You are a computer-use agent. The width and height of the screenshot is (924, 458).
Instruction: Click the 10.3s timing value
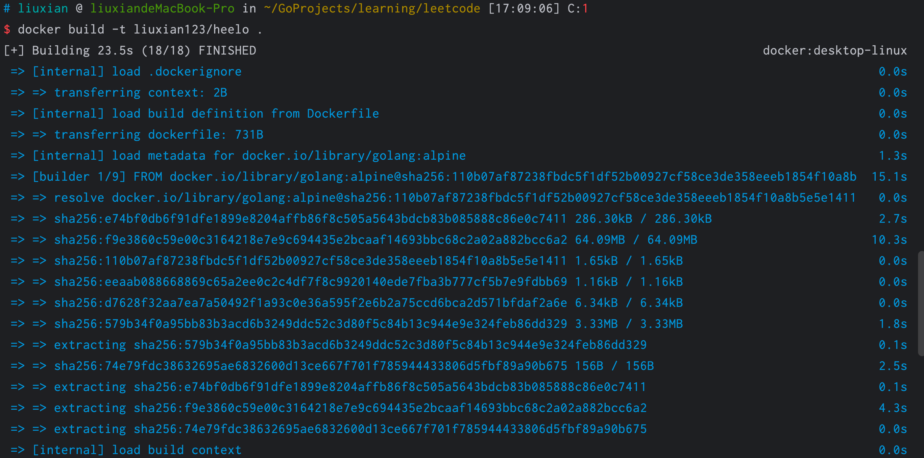(x=889, y=240)
